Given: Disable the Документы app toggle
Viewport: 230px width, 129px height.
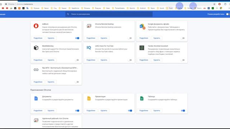Looking at the screenshot, I should [x=77, y=111].
